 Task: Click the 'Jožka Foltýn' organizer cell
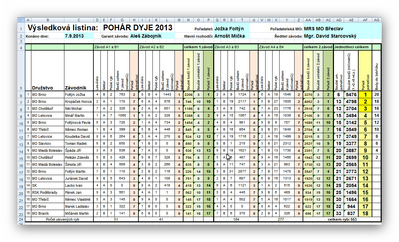pos(230,29)
